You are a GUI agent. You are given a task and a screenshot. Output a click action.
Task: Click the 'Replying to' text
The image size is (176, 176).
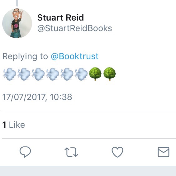click(x=25, y=56)
